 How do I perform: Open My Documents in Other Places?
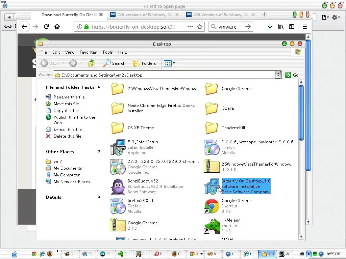tap(68, 168)
